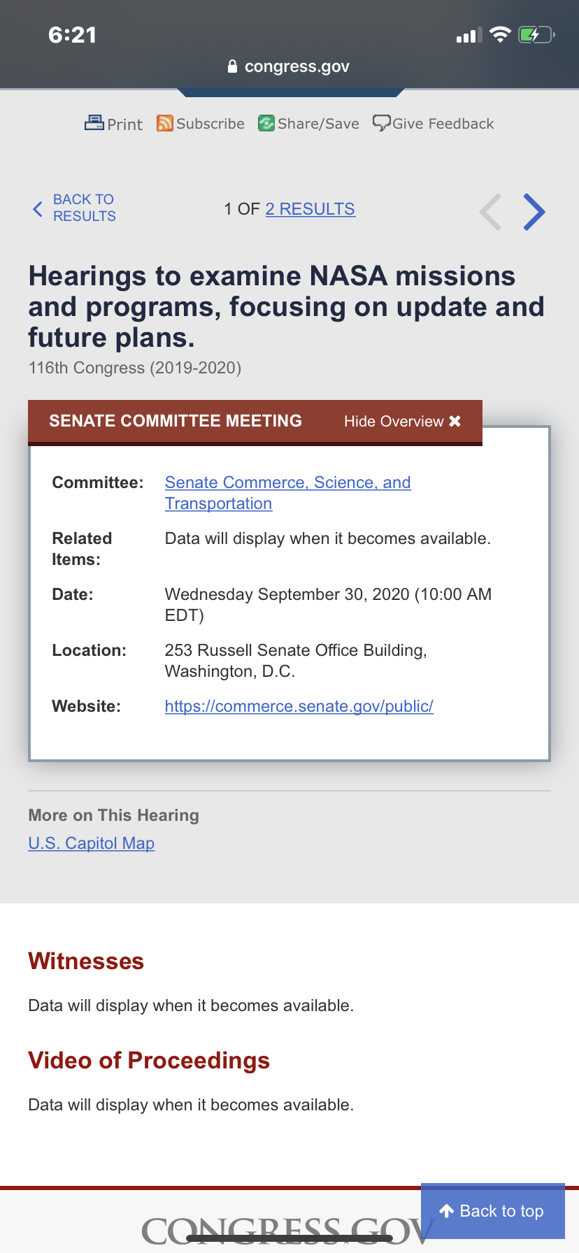Click the Print printer icon

[x=94, y=123]
